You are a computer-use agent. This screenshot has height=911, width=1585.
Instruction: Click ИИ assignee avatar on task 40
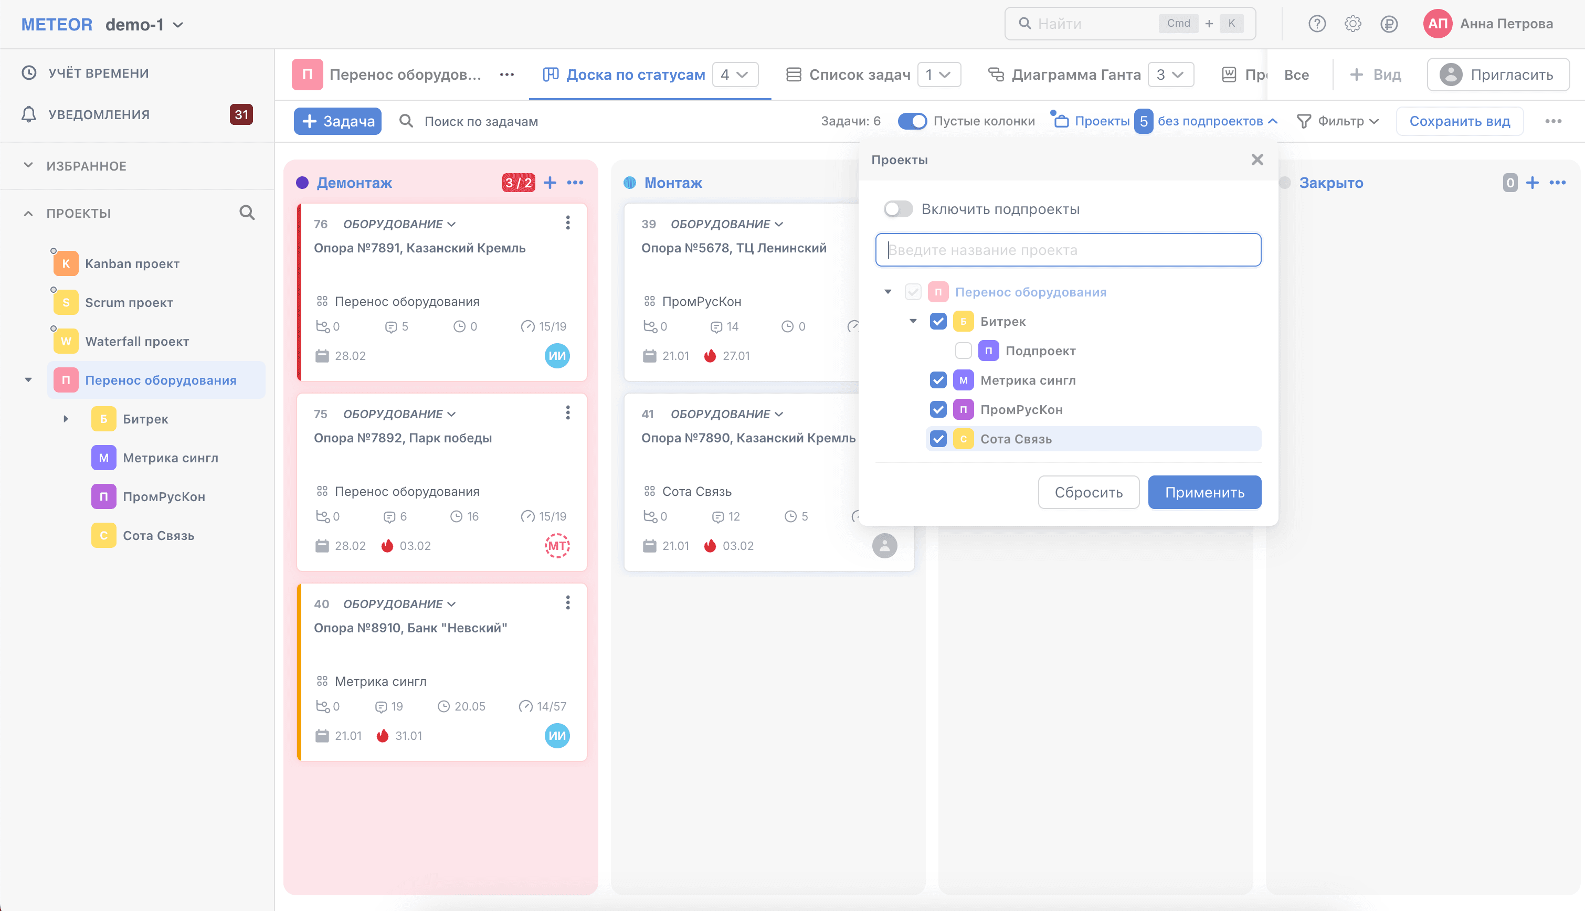click(557, 736)
